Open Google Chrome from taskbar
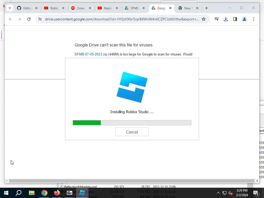Image resolution: width=264 pixels, height=198 pixels. point(44,193)
